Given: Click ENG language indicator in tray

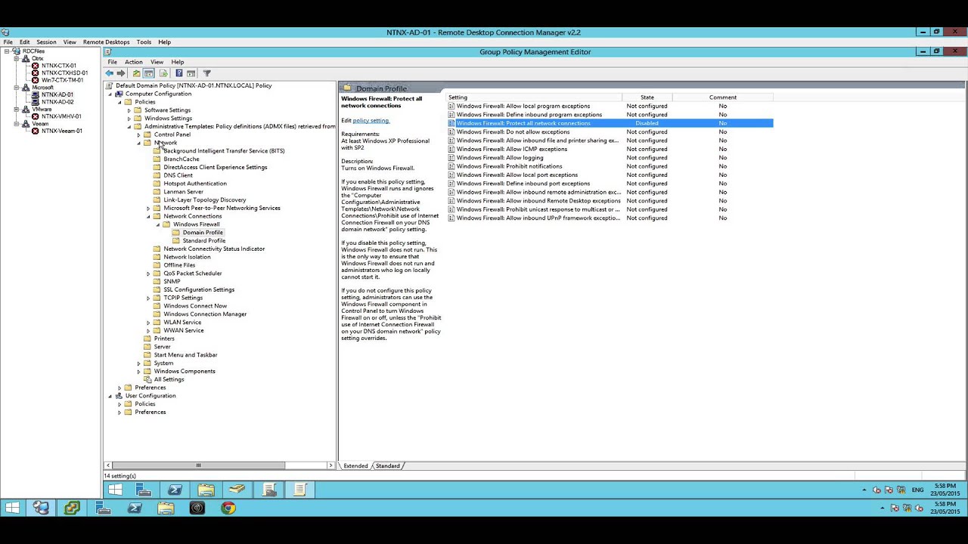Looking at the screenshot, I should tap(917, 490).
